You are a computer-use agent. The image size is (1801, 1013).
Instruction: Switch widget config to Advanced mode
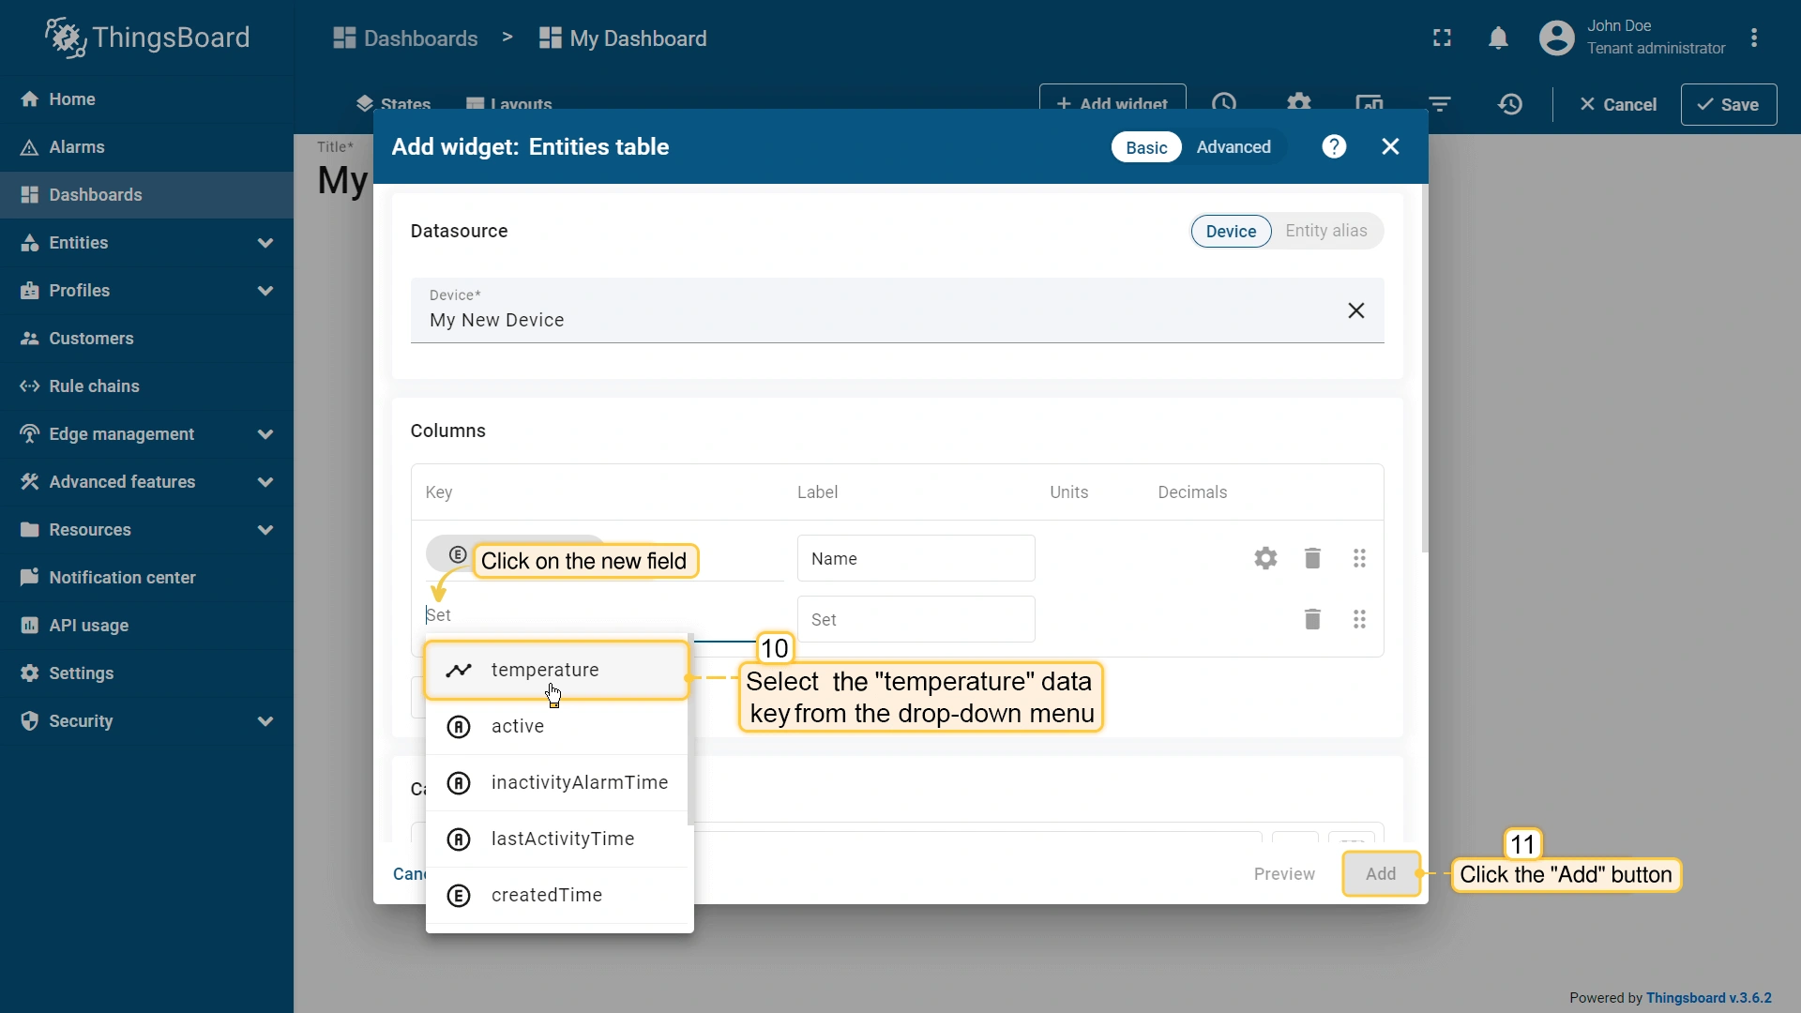pos(1233,147)
